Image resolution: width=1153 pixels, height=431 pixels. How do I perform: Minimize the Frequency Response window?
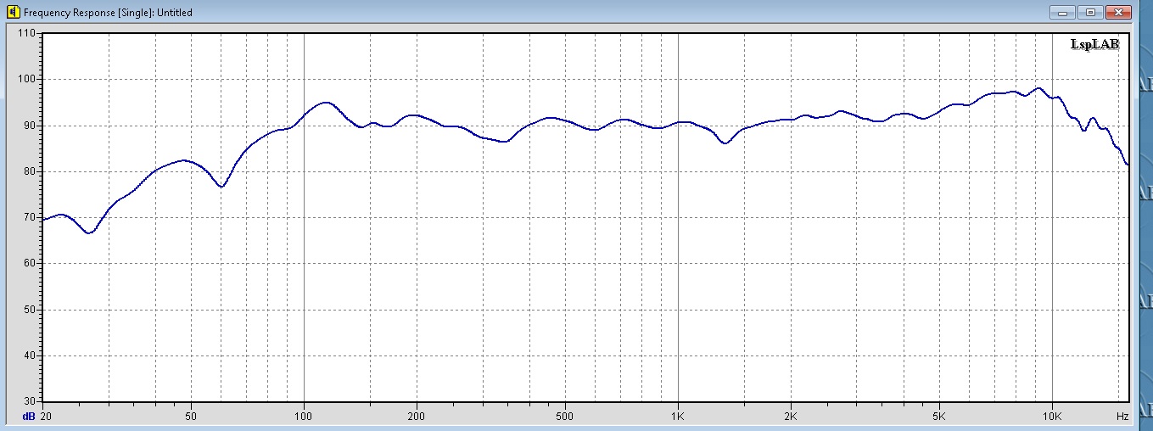click(1061, 12)
